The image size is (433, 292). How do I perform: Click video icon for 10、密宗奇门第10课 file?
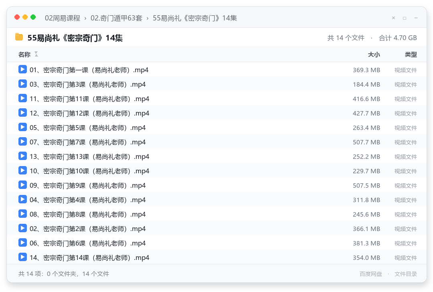tap(22, 170)
